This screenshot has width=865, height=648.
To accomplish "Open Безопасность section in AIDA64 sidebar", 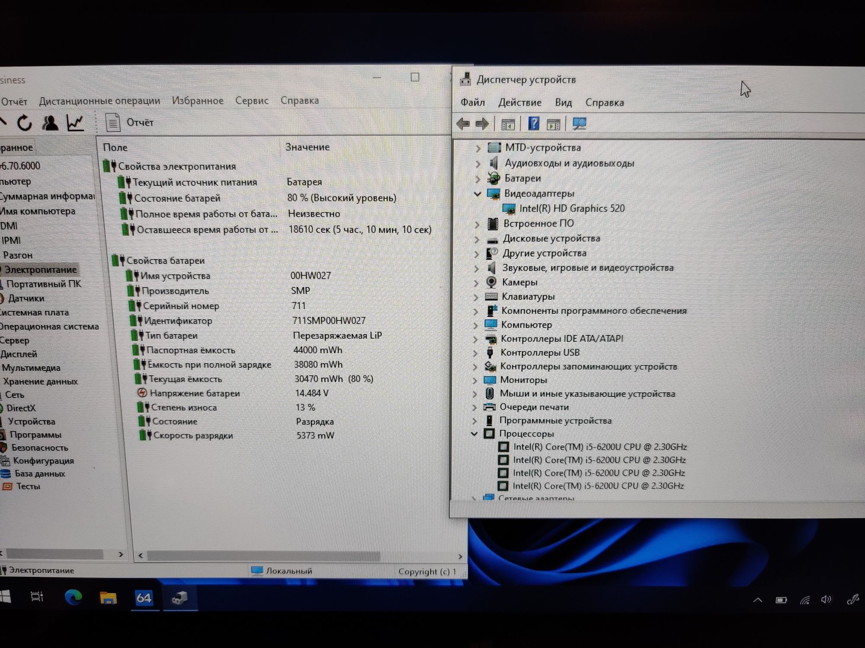I will pyautogui.click(x=39, y=448).
